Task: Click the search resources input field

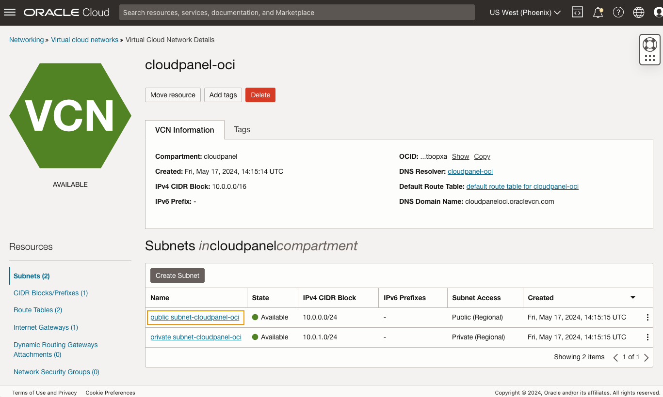Action: (x=297, y=13)
